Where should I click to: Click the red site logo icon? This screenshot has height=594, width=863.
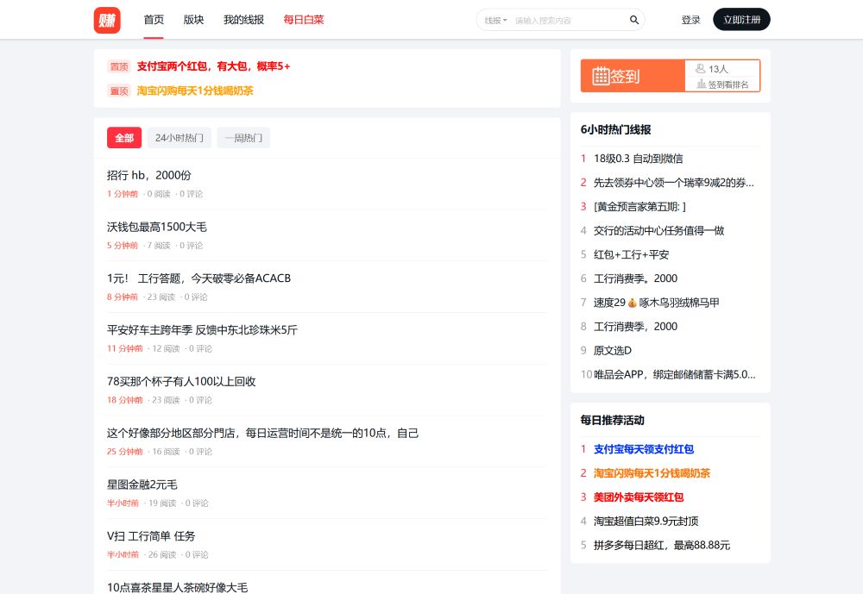click(107, 19)
